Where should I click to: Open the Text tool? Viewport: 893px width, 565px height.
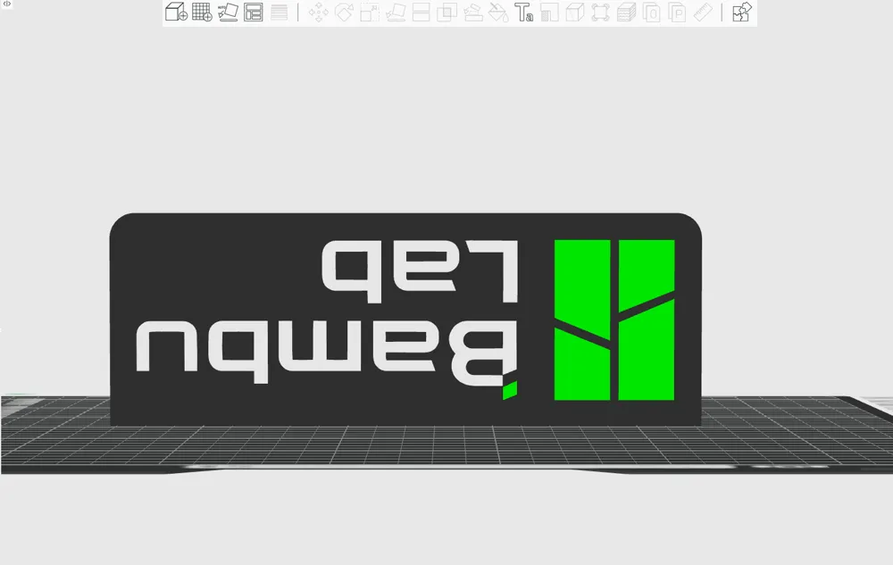[x=525, y=12]
